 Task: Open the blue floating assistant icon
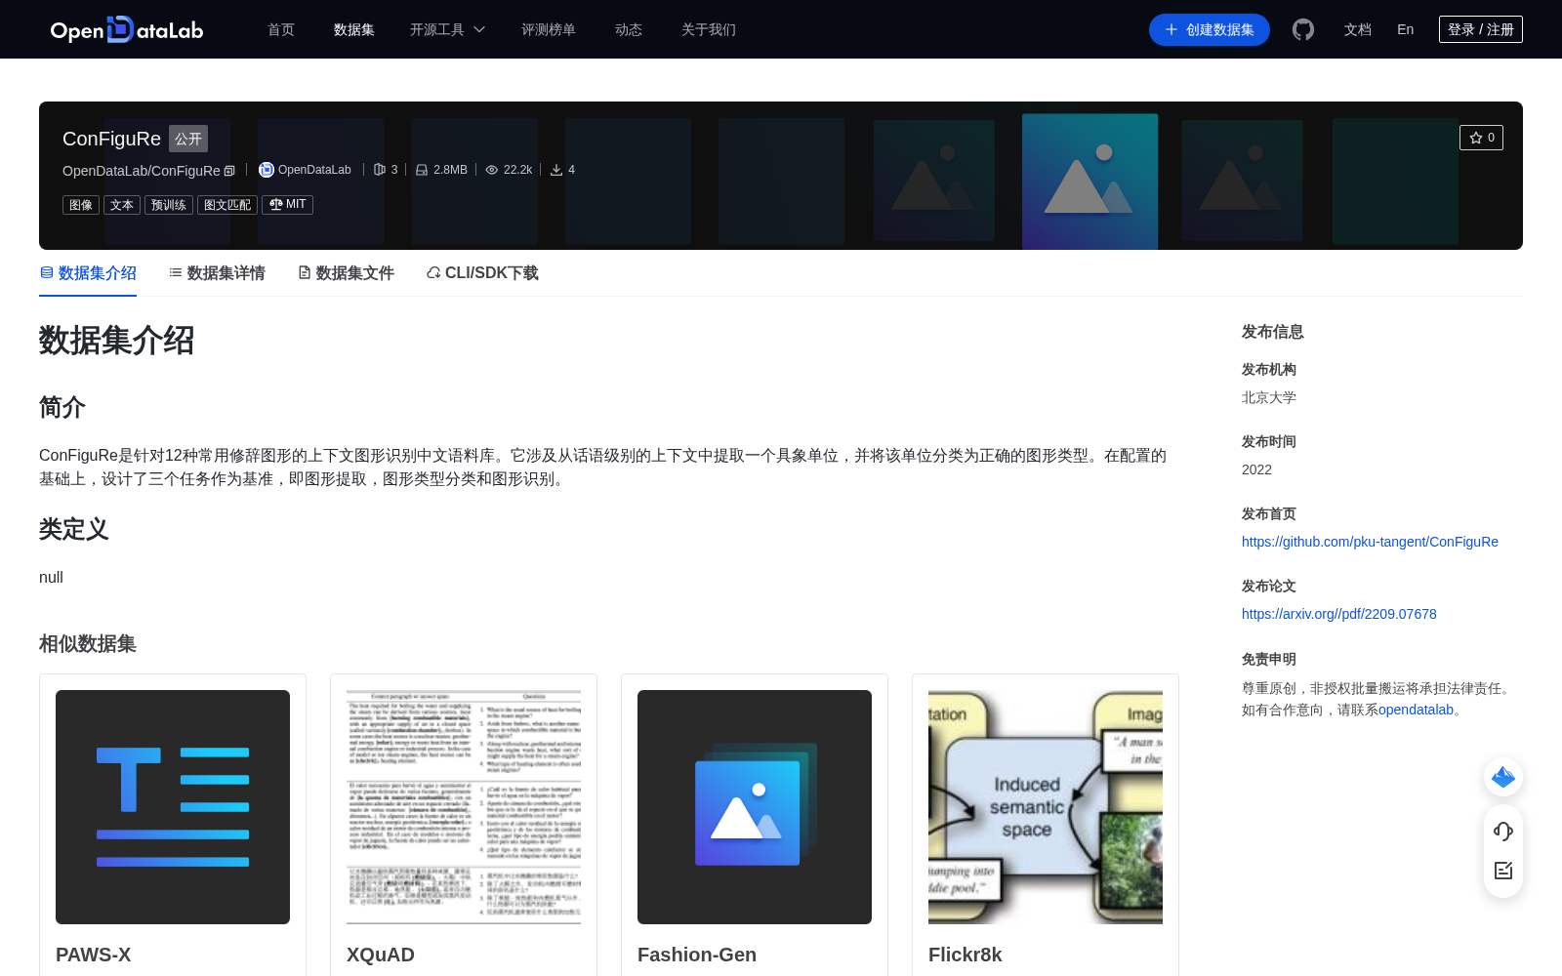(1503, 777)
